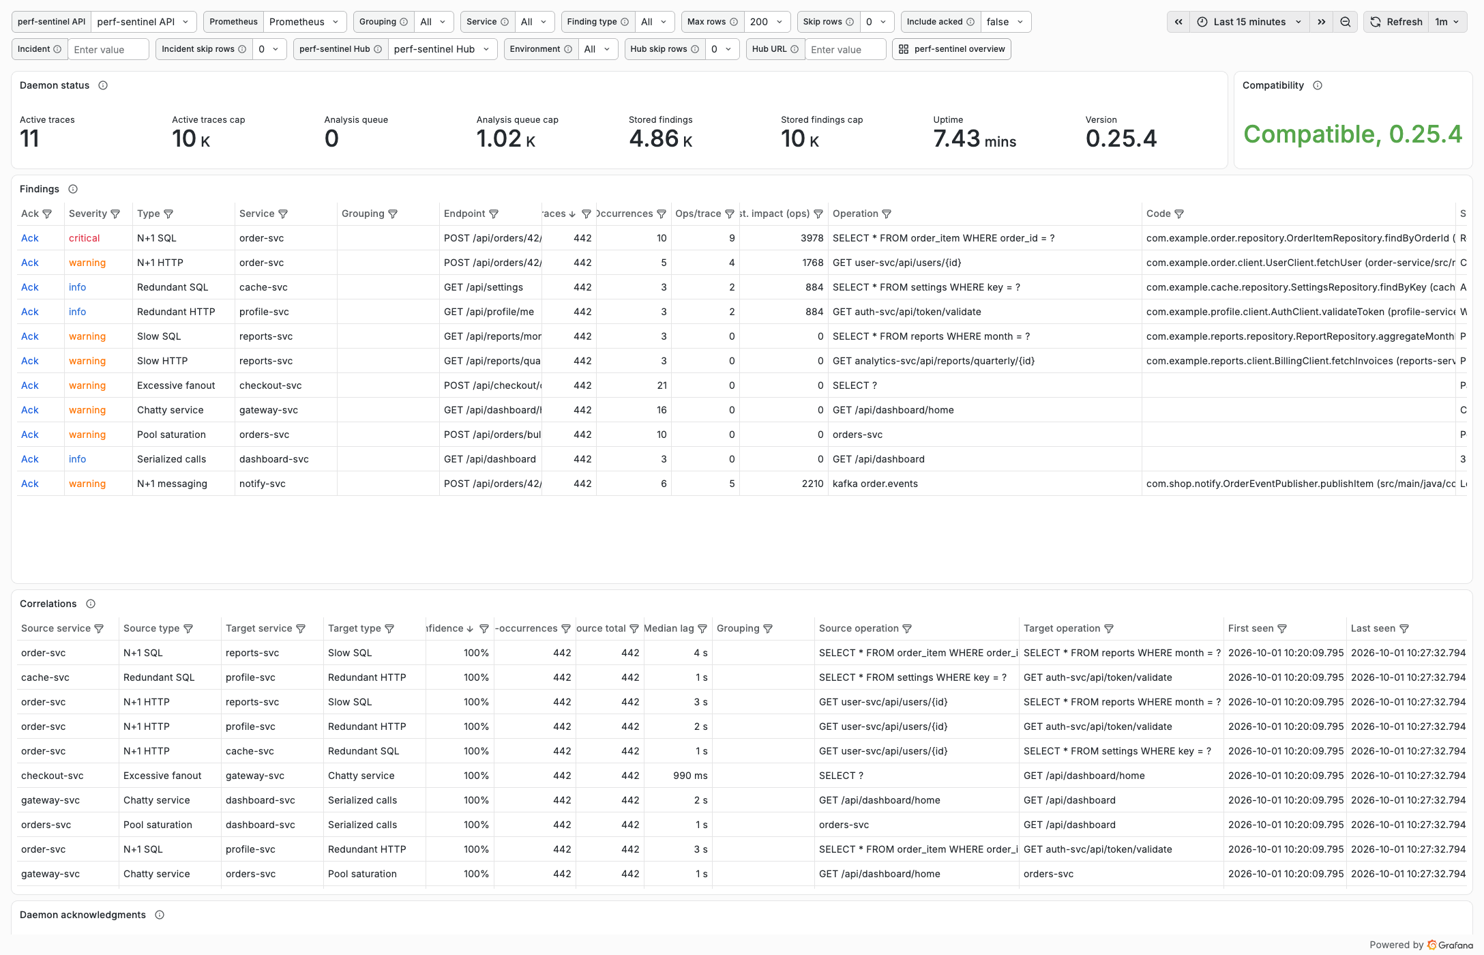The height and width of the screenshot is (955, 1484).
Task: Shift time range backward with double-left arrows
Action: click(1178, 22)
